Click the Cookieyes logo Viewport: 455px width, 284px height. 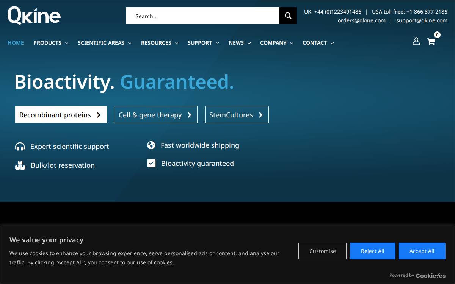[x=431, y=276]
